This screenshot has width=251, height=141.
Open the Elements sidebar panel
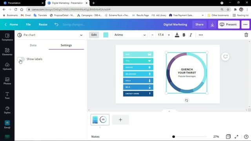[7, 52]
